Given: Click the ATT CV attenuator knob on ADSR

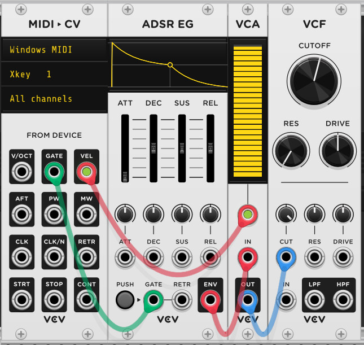Looking at the screenshot, I should tap(125, 215).
